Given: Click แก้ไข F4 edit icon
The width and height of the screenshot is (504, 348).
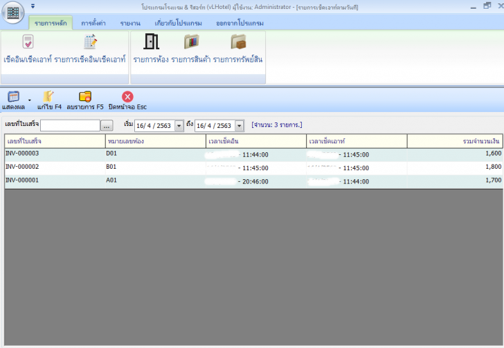Looking at the screenshot, I should 48,96.
